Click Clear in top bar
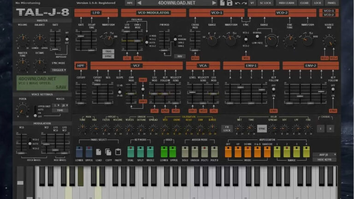 [304, 3]
